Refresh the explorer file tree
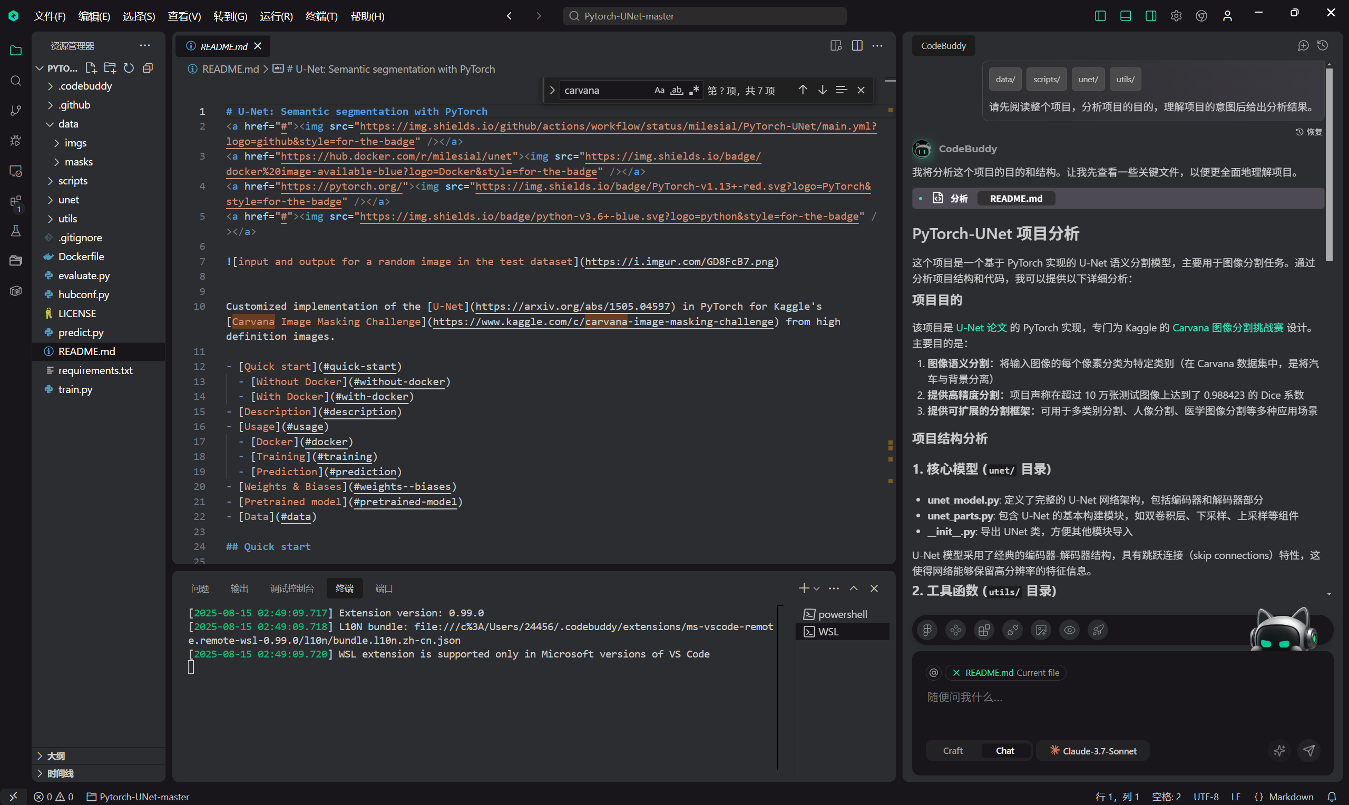Viewport: 1349px width, 805px height. point(129,68)
